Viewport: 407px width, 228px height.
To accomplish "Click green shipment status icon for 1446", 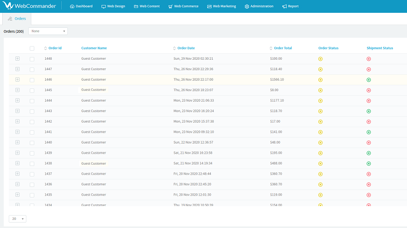I will [369, 80].
